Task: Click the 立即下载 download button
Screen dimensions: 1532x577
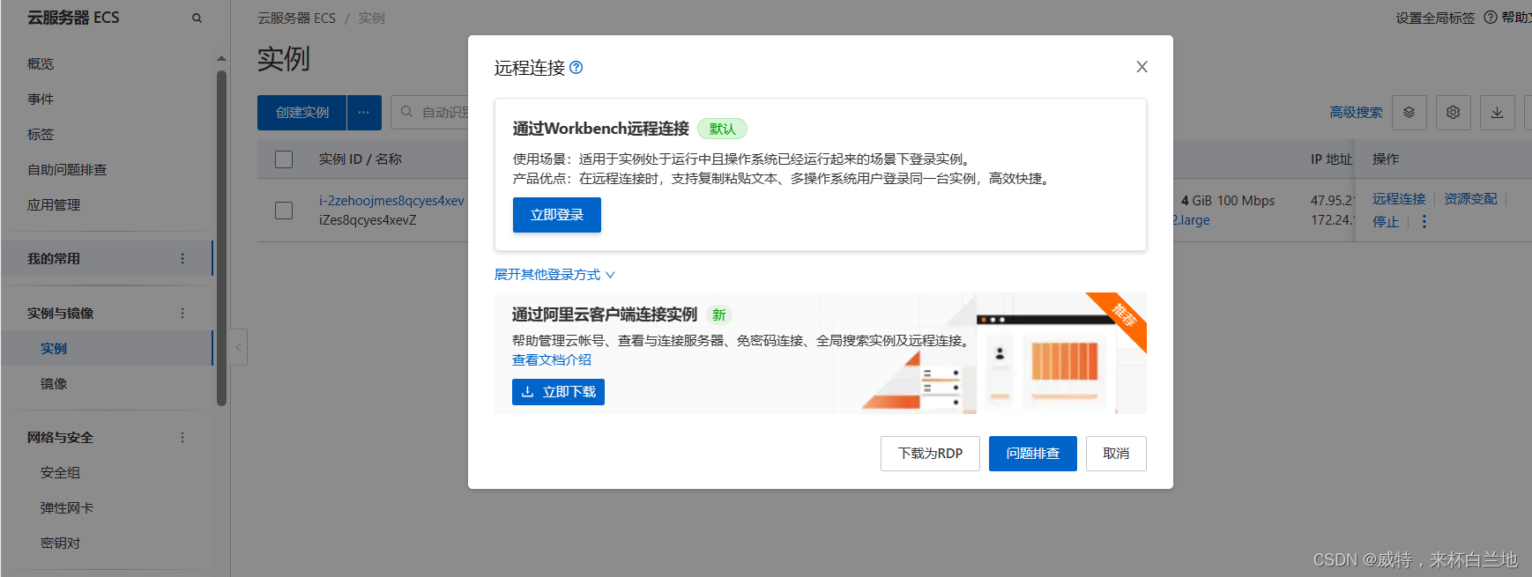Action: point(558,392)
